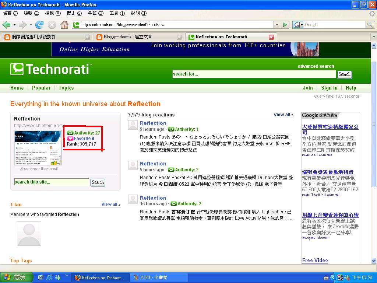Screen dimensions: 377x283
Task: Click the Search button beside 'search for...'
Action: [344, 74]
